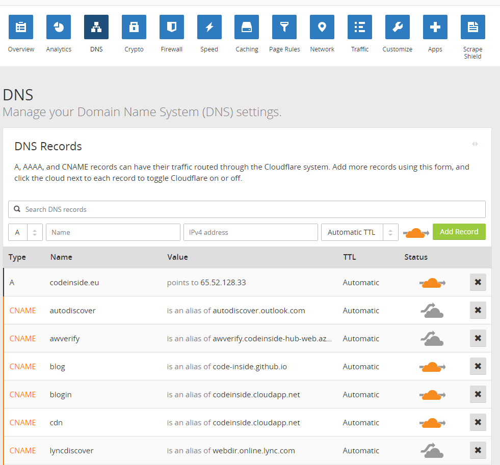Go to the Traffic label
The image size is (500, 465).
click(360, 49)
